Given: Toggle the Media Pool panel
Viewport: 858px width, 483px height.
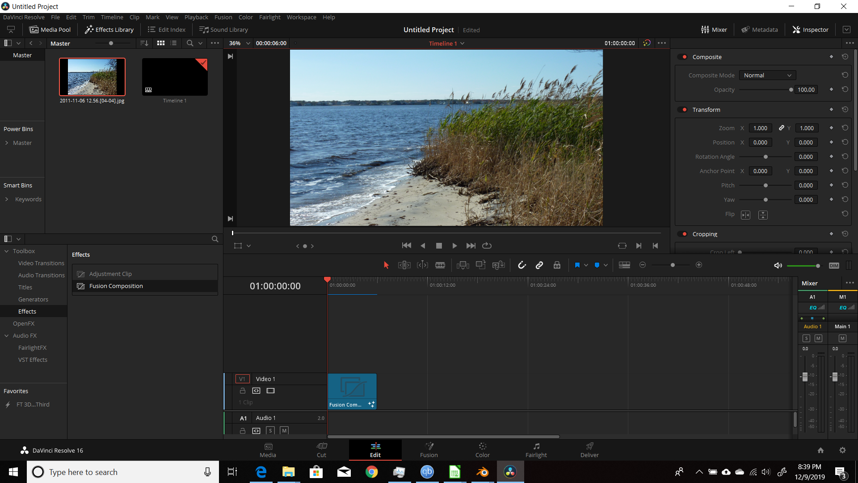Looking at the screenshot, I should 50,30.
